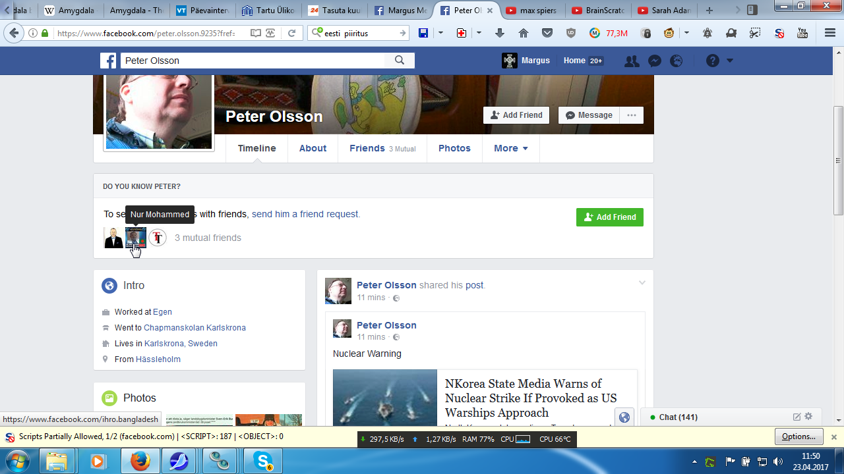Open the Hässleholm link
This screenshot has width=844, height=474.
(x=158, y=359)
